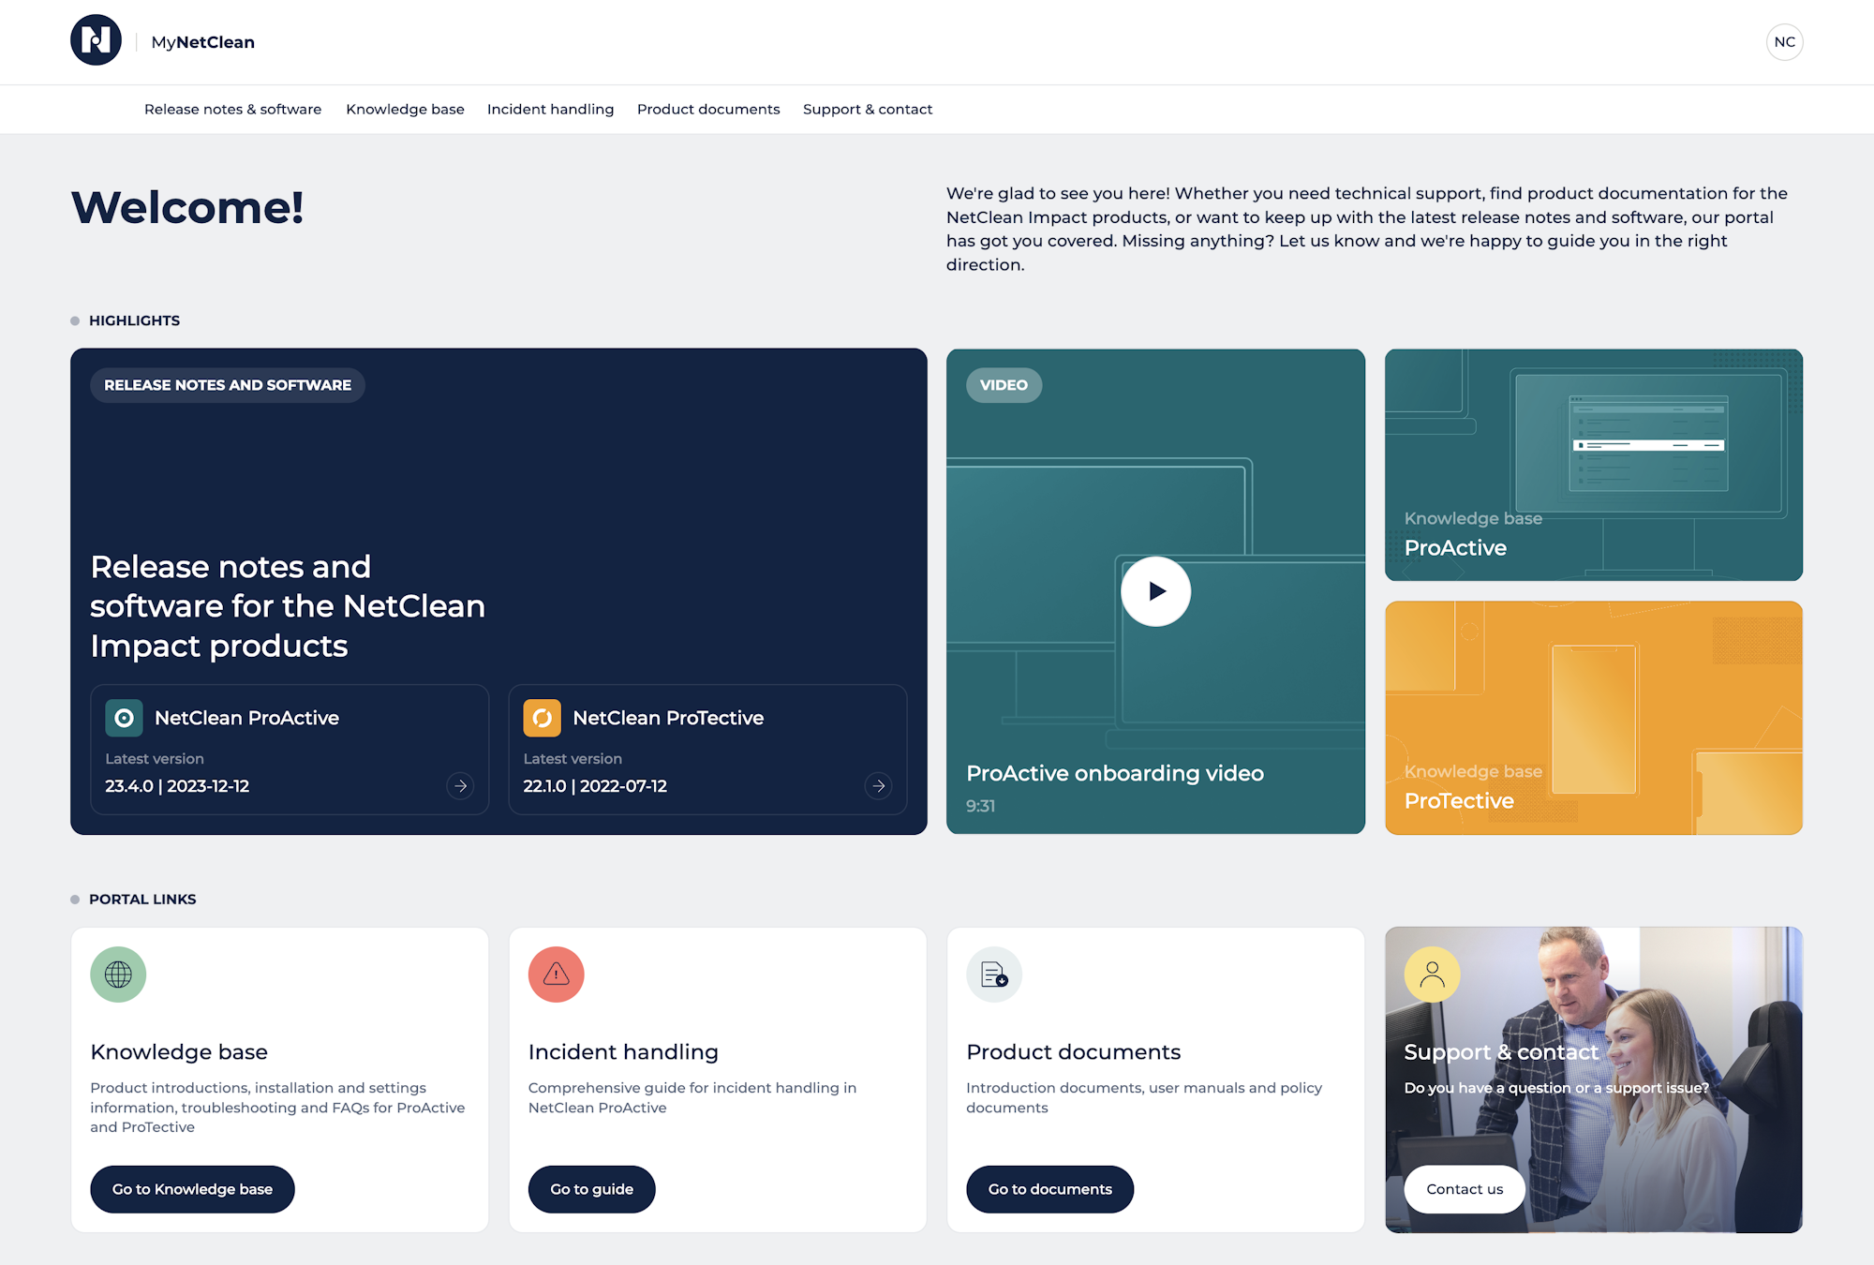Open Support & contact navigation item
1874x1265 pixels.
(868, 109)
